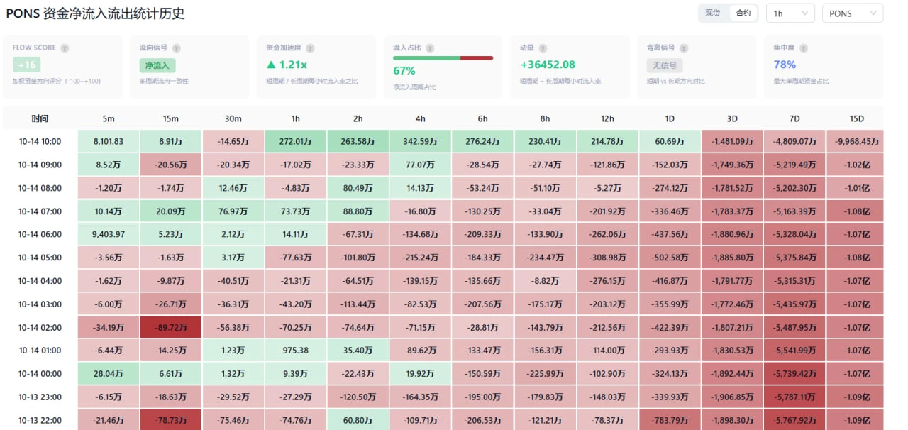The height and width of the screenshot is (430, 908).
Task: Click the 5m column header
Action: (x=108, y=118)
